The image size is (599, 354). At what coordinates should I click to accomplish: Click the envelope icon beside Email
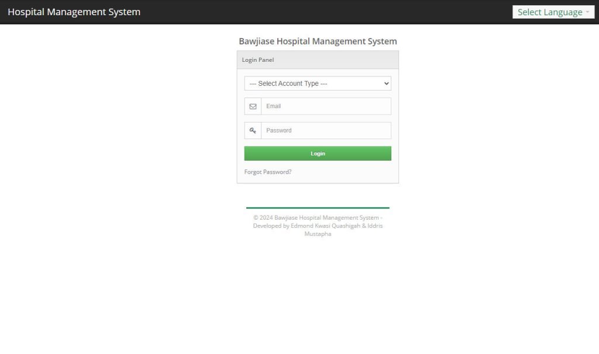tap(253, 106)
